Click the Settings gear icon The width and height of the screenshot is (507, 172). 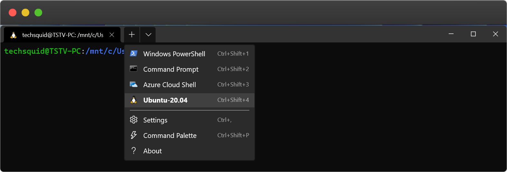click(134, 120)
